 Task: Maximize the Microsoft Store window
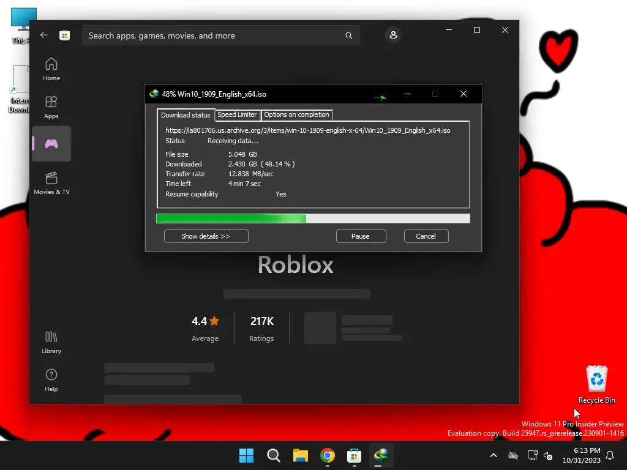[476, 30]
